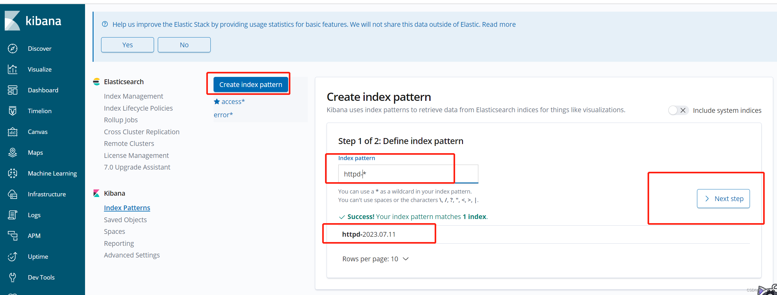This screenshot has width=777, height=295.
Task: Select Dev Tools in the side menu
Action: (41, 277)
